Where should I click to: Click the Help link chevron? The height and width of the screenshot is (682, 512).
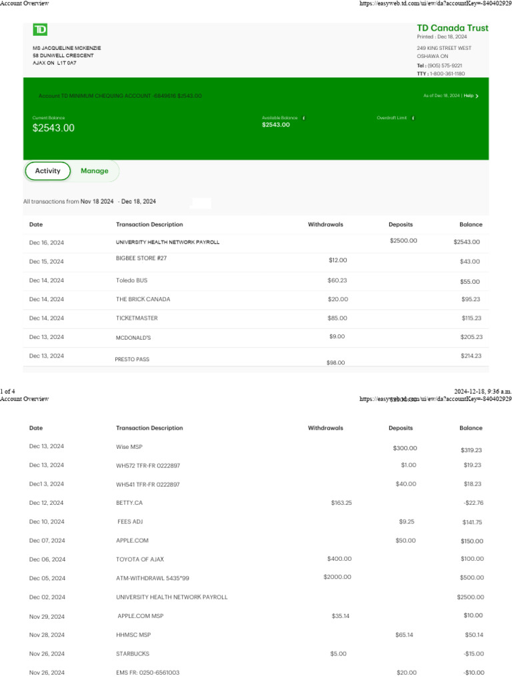(x=477, y=96)
